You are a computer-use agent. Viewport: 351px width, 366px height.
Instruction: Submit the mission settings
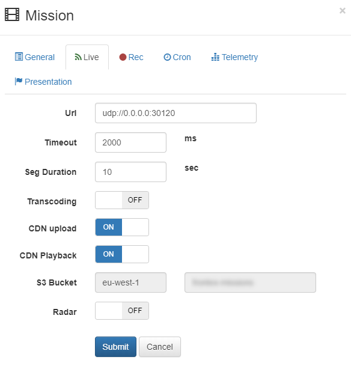pos(115,347)
